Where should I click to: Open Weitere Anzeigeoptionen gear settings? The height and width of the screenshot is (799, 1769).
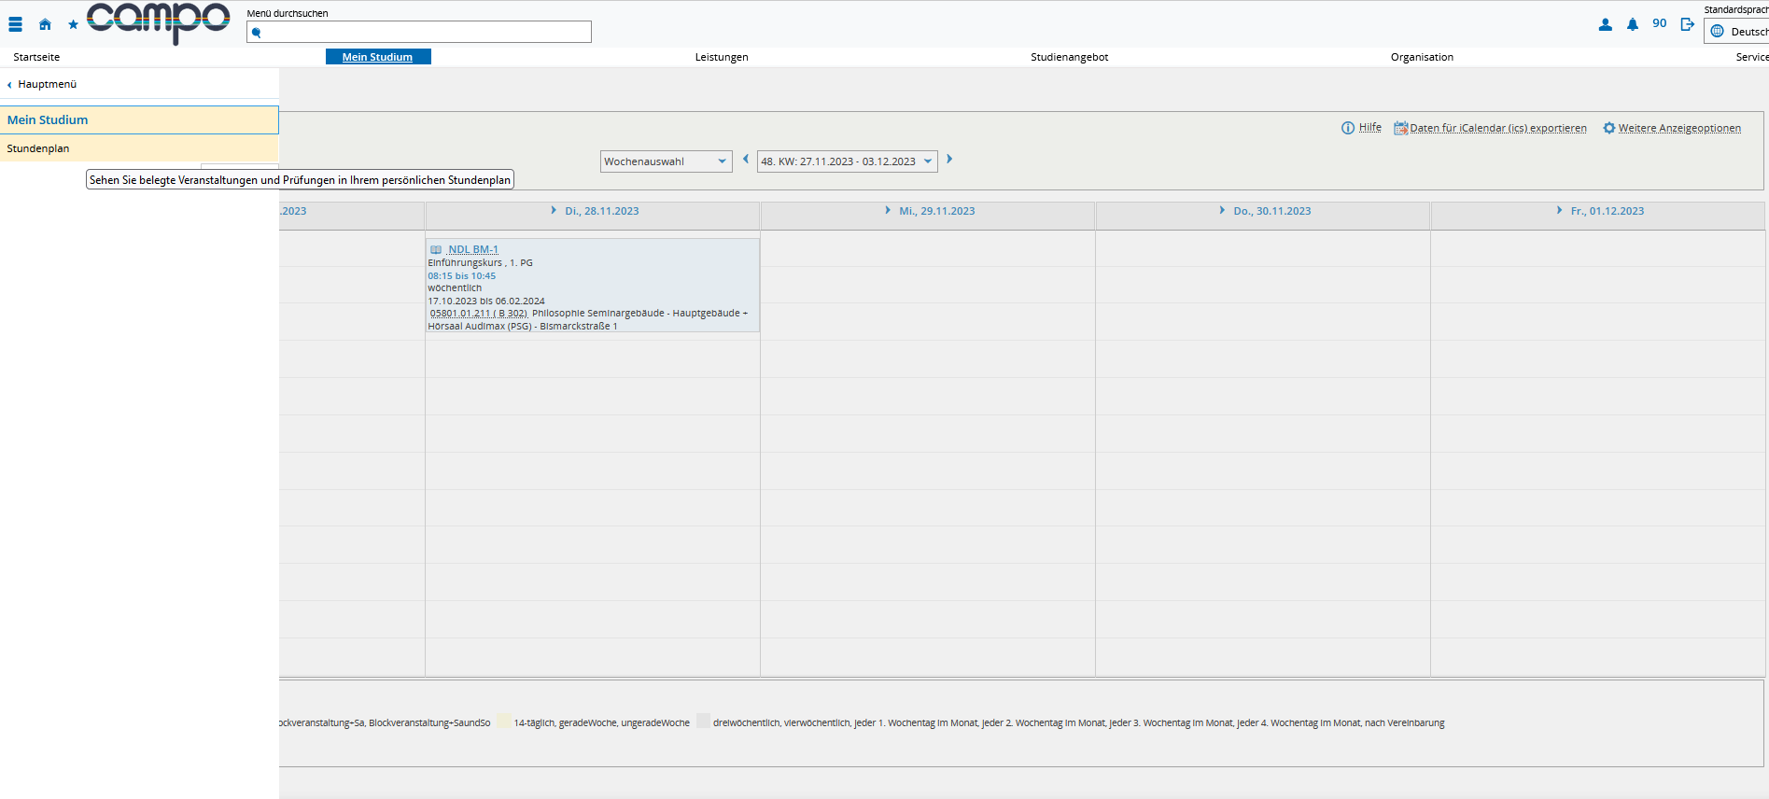pos(1609,128)
